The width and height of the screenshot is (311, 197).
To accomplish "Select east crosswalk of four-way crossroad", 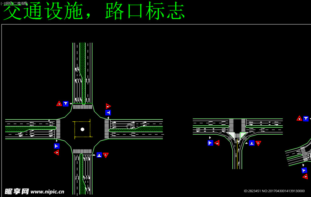I will [107, 129].
